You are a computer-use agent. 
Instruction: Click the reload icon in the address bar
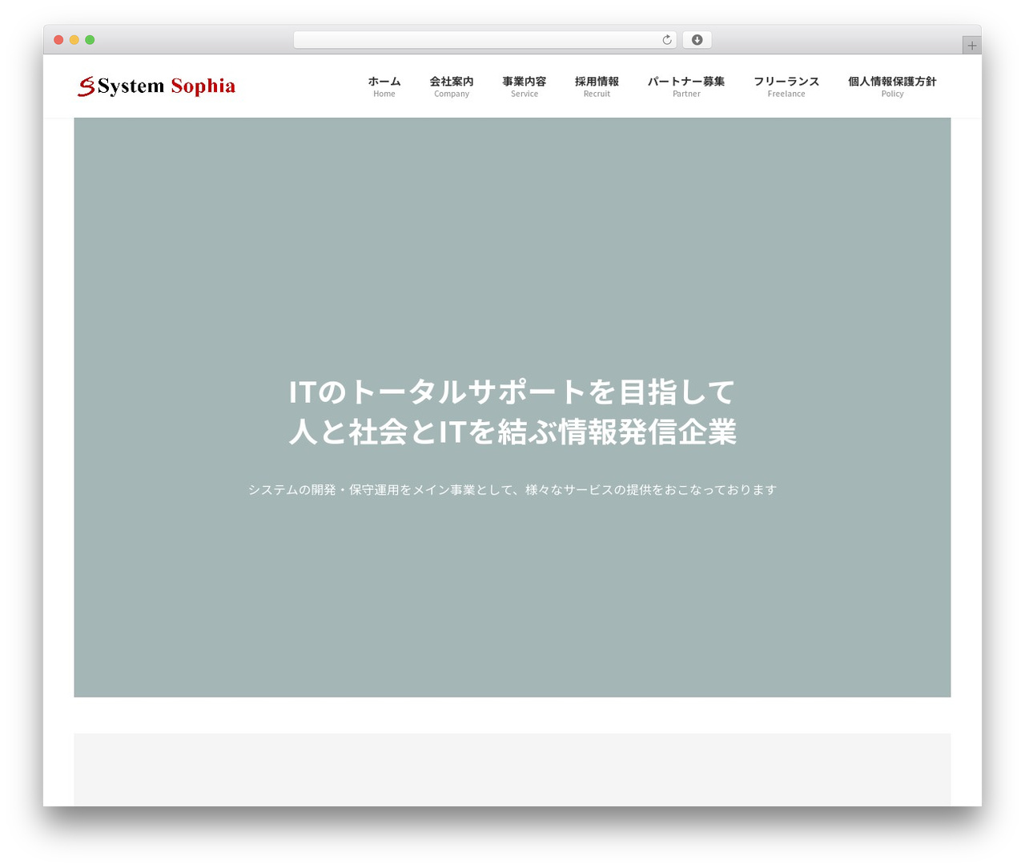point(667,40)
